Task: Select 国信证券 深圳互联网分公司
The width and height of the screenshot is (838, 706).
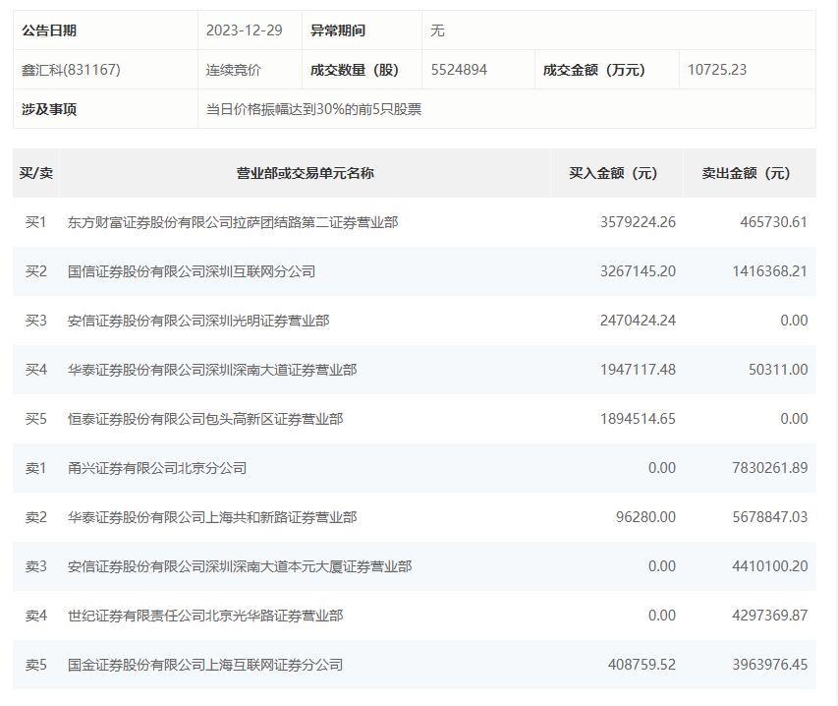Action: 192,271
